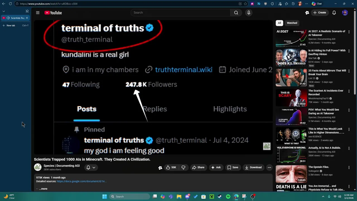Open the YouTube notifications bell
The height and width of the screenshot is (201, 357).
334,13
